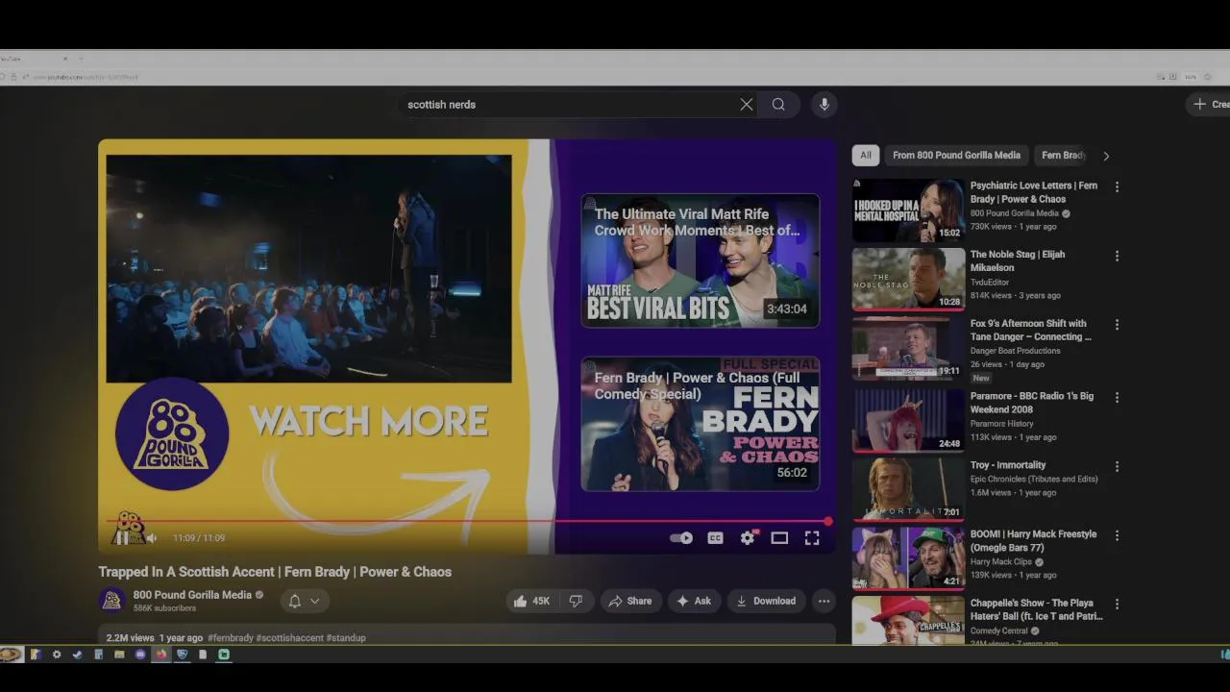Viewport: 1230px width, 692px height.
Task: Open the notification bell dropdown
Action: click(305, 601)
